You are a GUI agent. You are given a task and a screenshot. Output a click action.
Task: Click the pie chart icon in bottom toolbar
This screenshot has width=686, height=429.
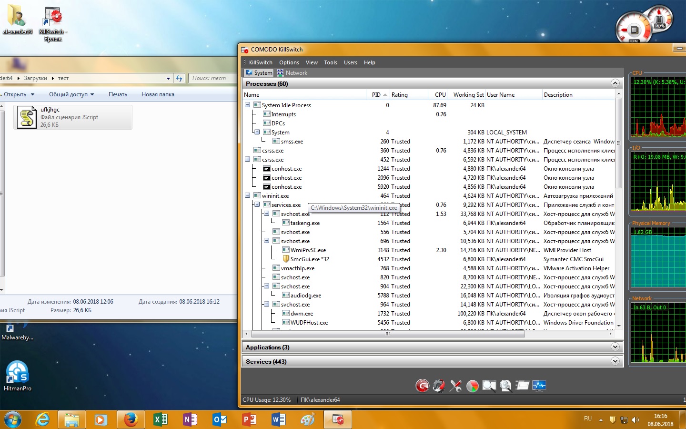pyautogui.click(x=472, y=386)
